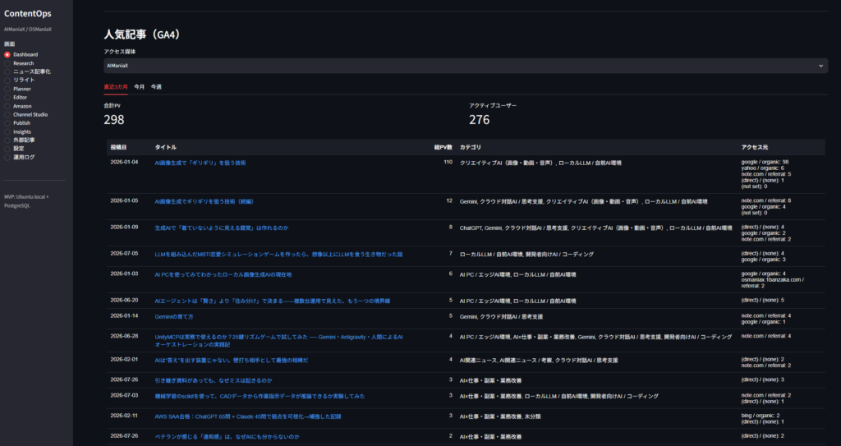
Task: Click the yahoo / organic: 6 entry
Action: click(x=763, y=168)
